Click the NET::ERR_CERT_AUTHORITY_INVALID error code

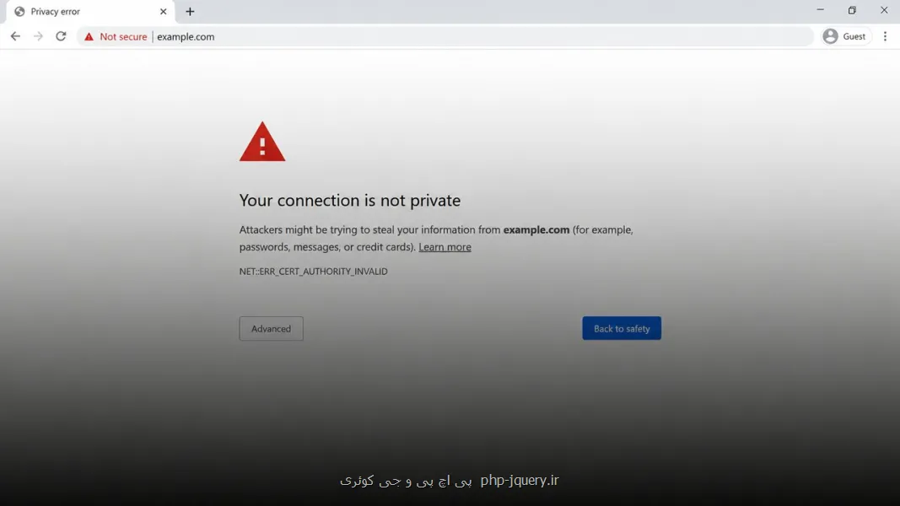click(314, 272)
